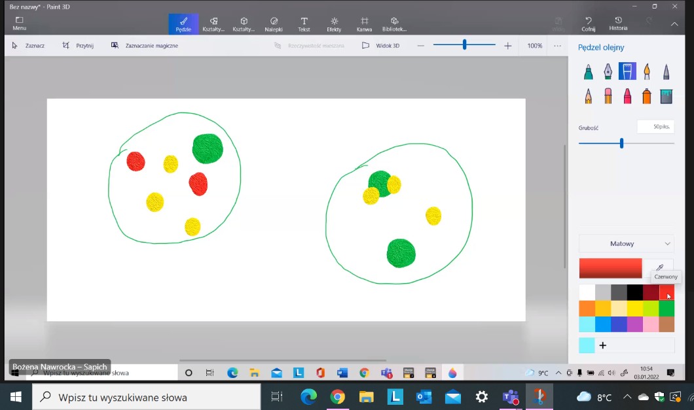Screen dimensions: 694x410
Task: Open the Efekty tab
Action: [x=334, y=24]
